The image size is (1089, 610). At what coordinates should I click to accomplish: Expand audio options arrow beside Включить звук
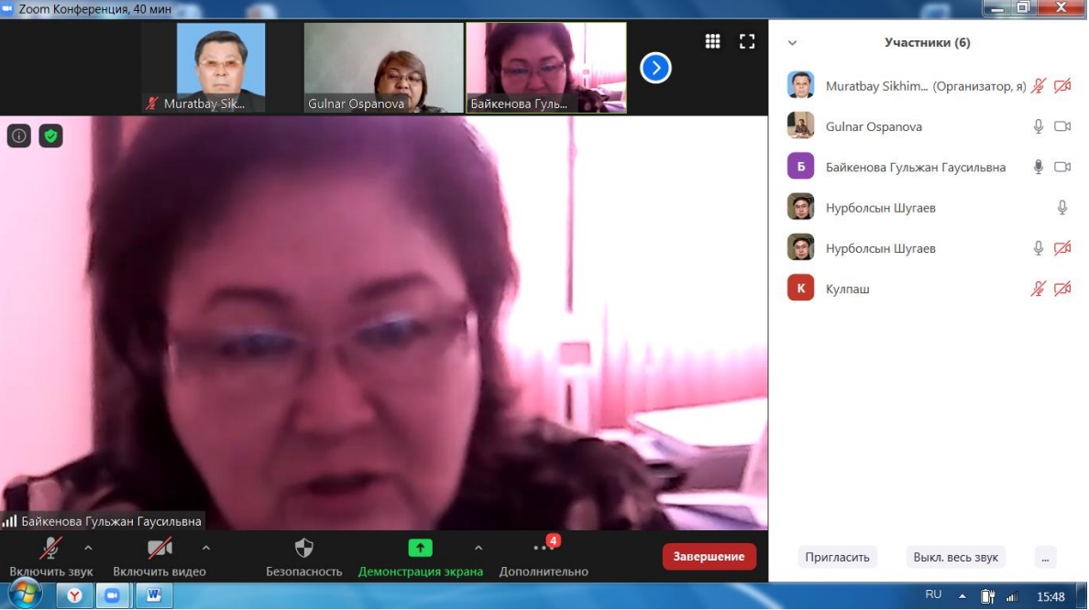88,548
